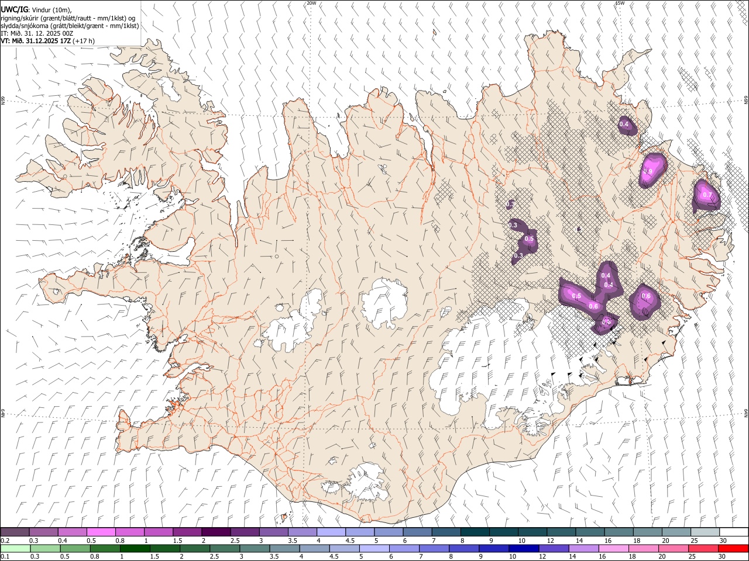Select deep blue lower-scale swatch starting at 10
Viewport: 749px width, 561px height.
point(524,549)
